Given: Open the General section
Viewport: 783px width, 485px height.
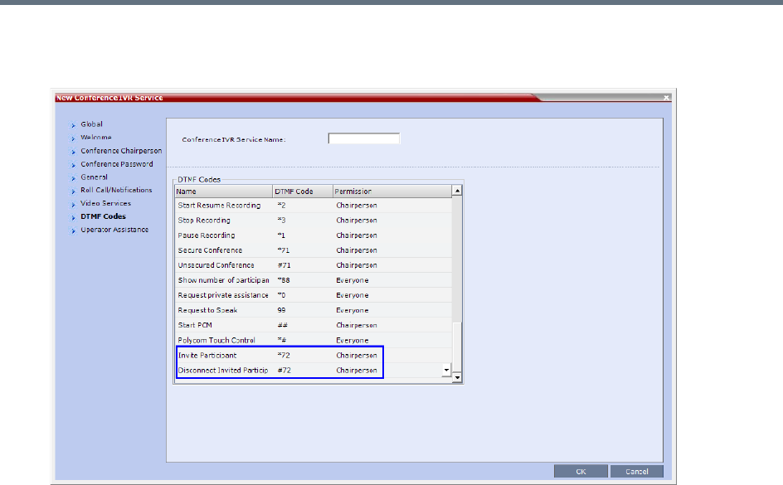Looking at the screenshot, I should (x=94, y=177).
